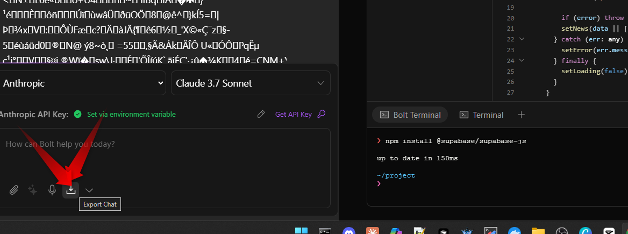This screenshot has height=234, width=628.
Task: Click the 'npm install @supabase/supabase-js' terminal line
Action: [x=455, y=141]
